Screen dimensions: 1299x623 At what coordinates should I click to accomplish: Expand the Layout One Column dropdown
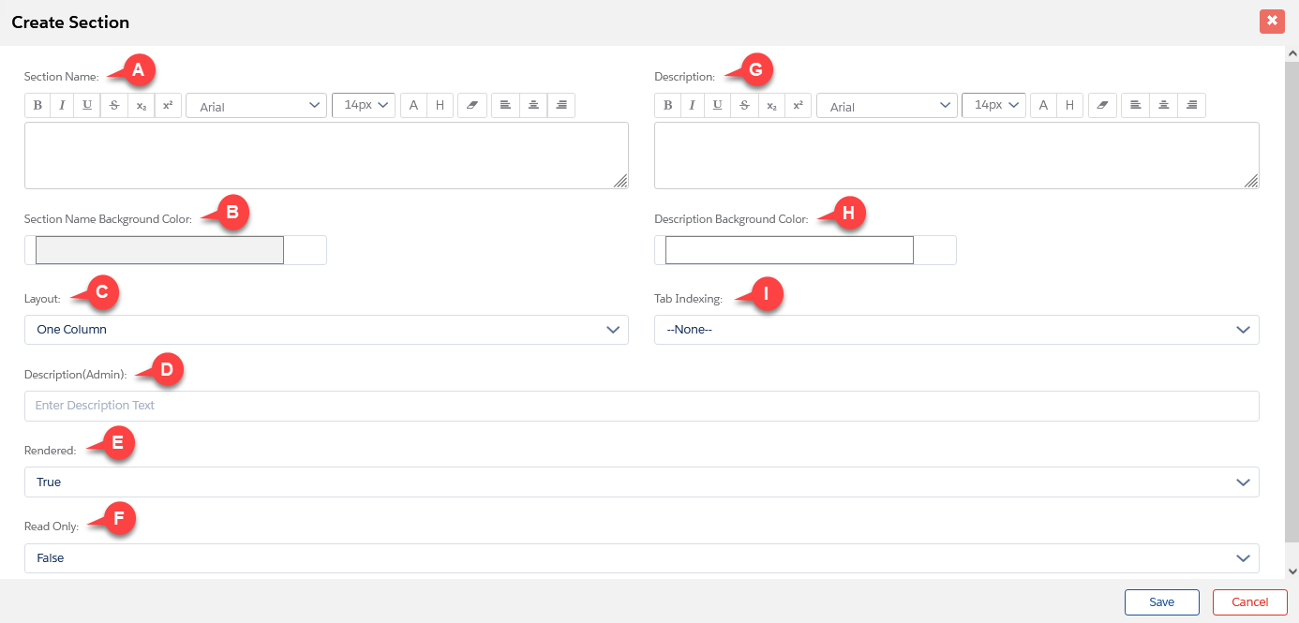coord(326,330)
